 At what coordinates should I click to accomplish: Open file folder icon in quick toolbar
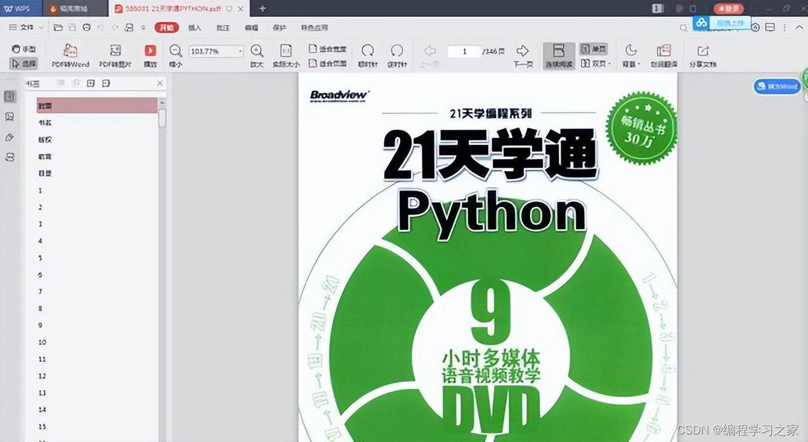pyautogui.click(x=58, y=27)
